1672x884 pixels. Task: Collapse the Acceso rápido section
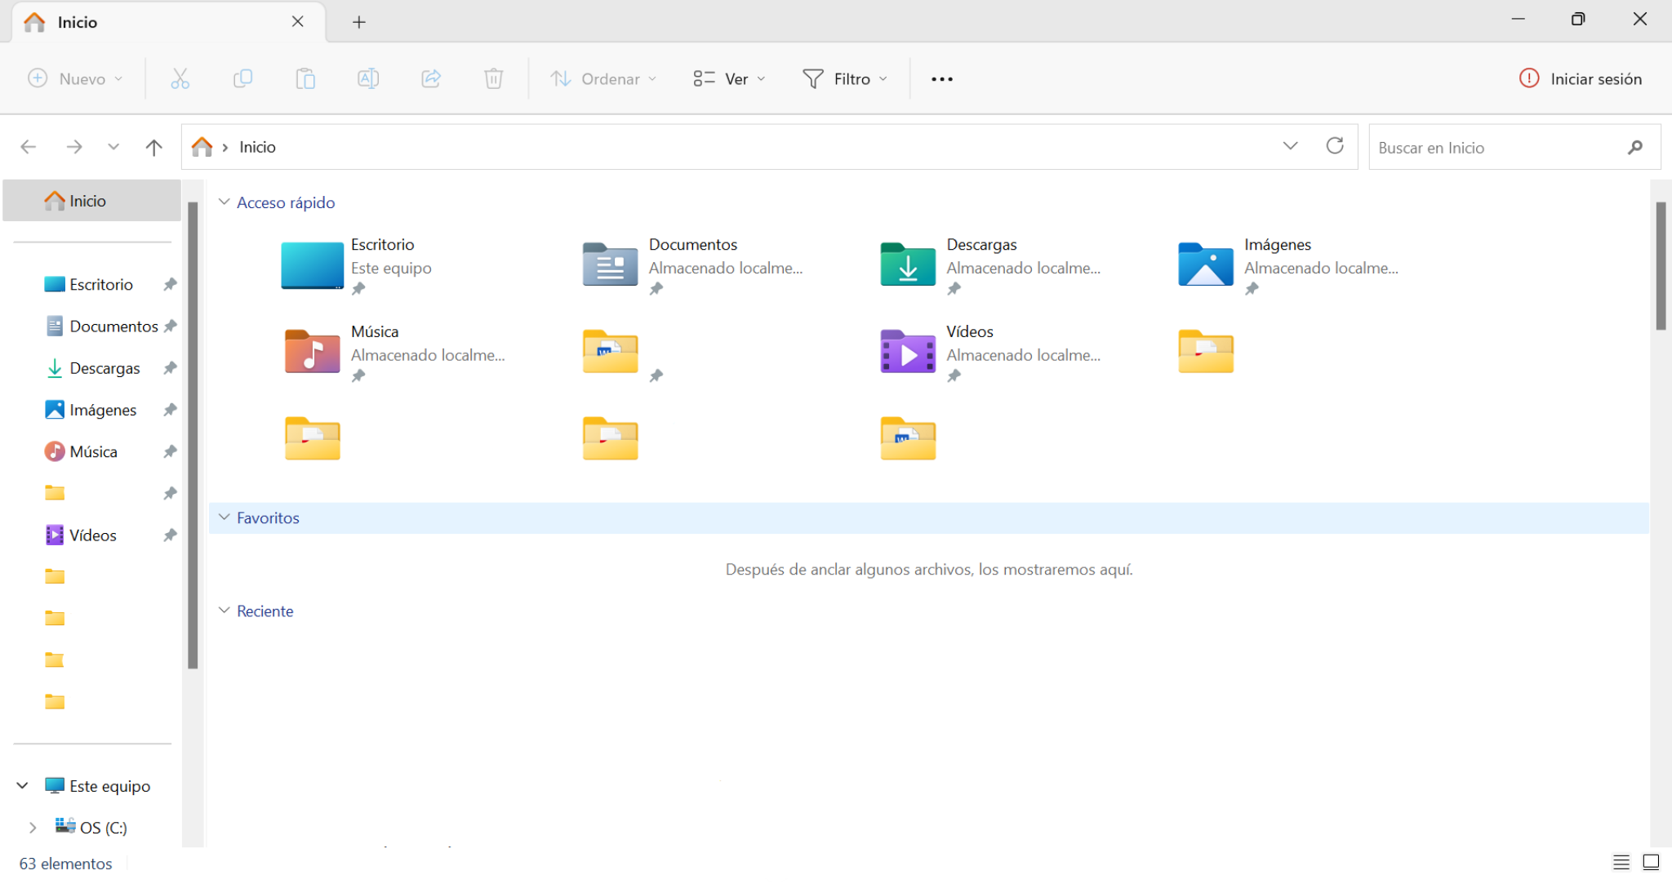coord(225,202)
